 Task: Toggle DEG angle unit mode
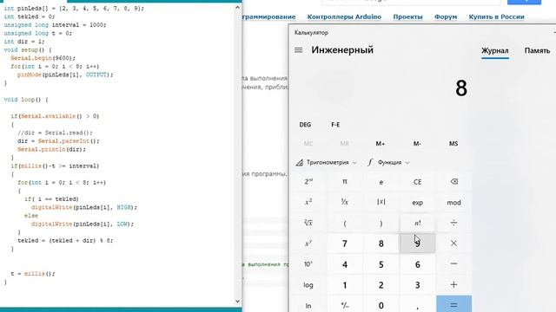305,125
